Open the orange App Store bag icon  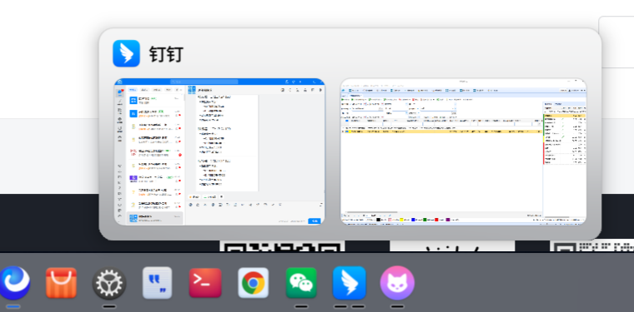tap(61, 283)
